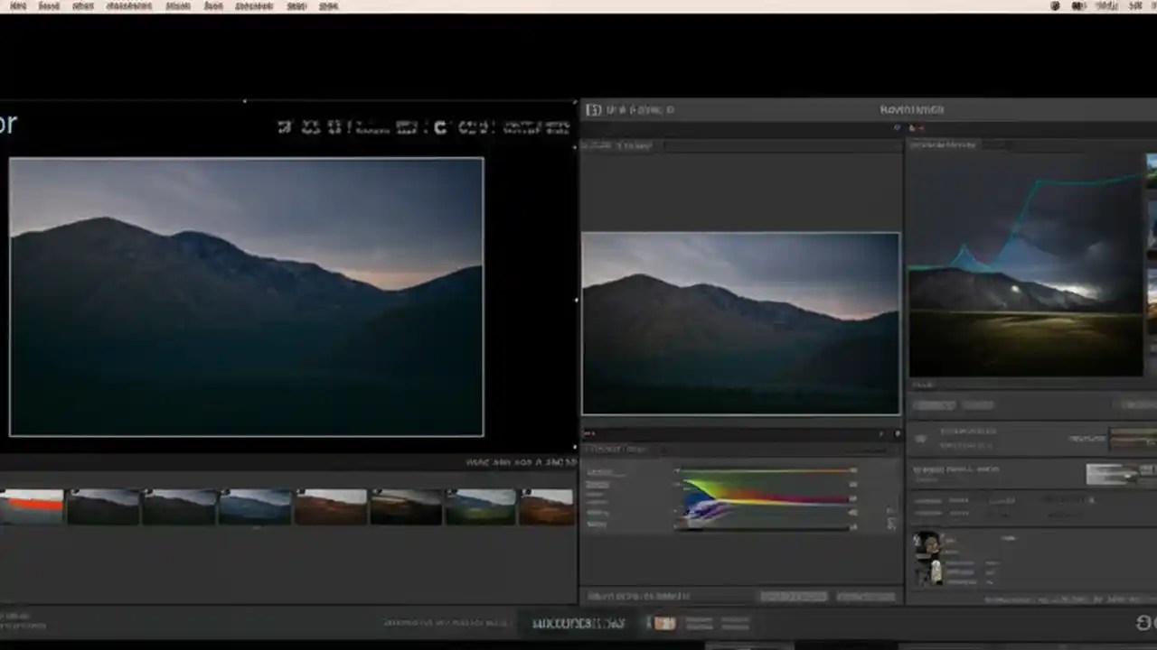Select the first thumbnail in the filmstrip
The width and height of the screenshot is (1157, 650).
tap(33, 506)
